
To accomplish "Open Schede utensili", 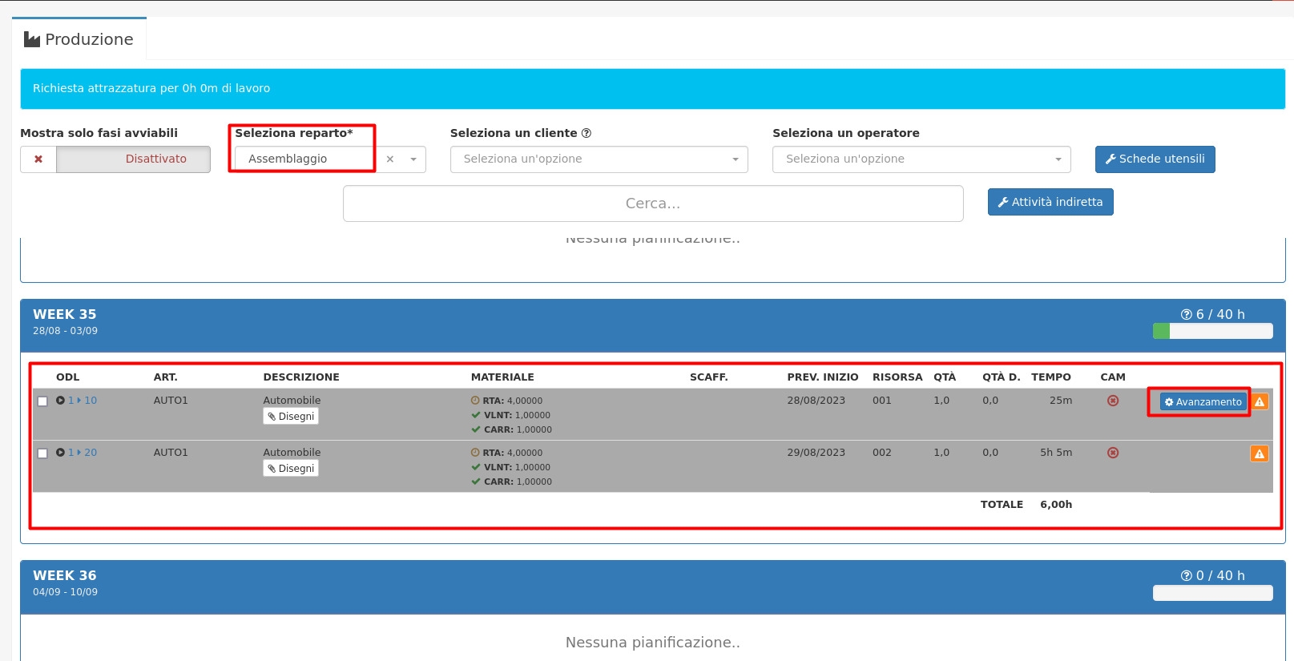I will pyautogui.click(x=1155, y=159).
